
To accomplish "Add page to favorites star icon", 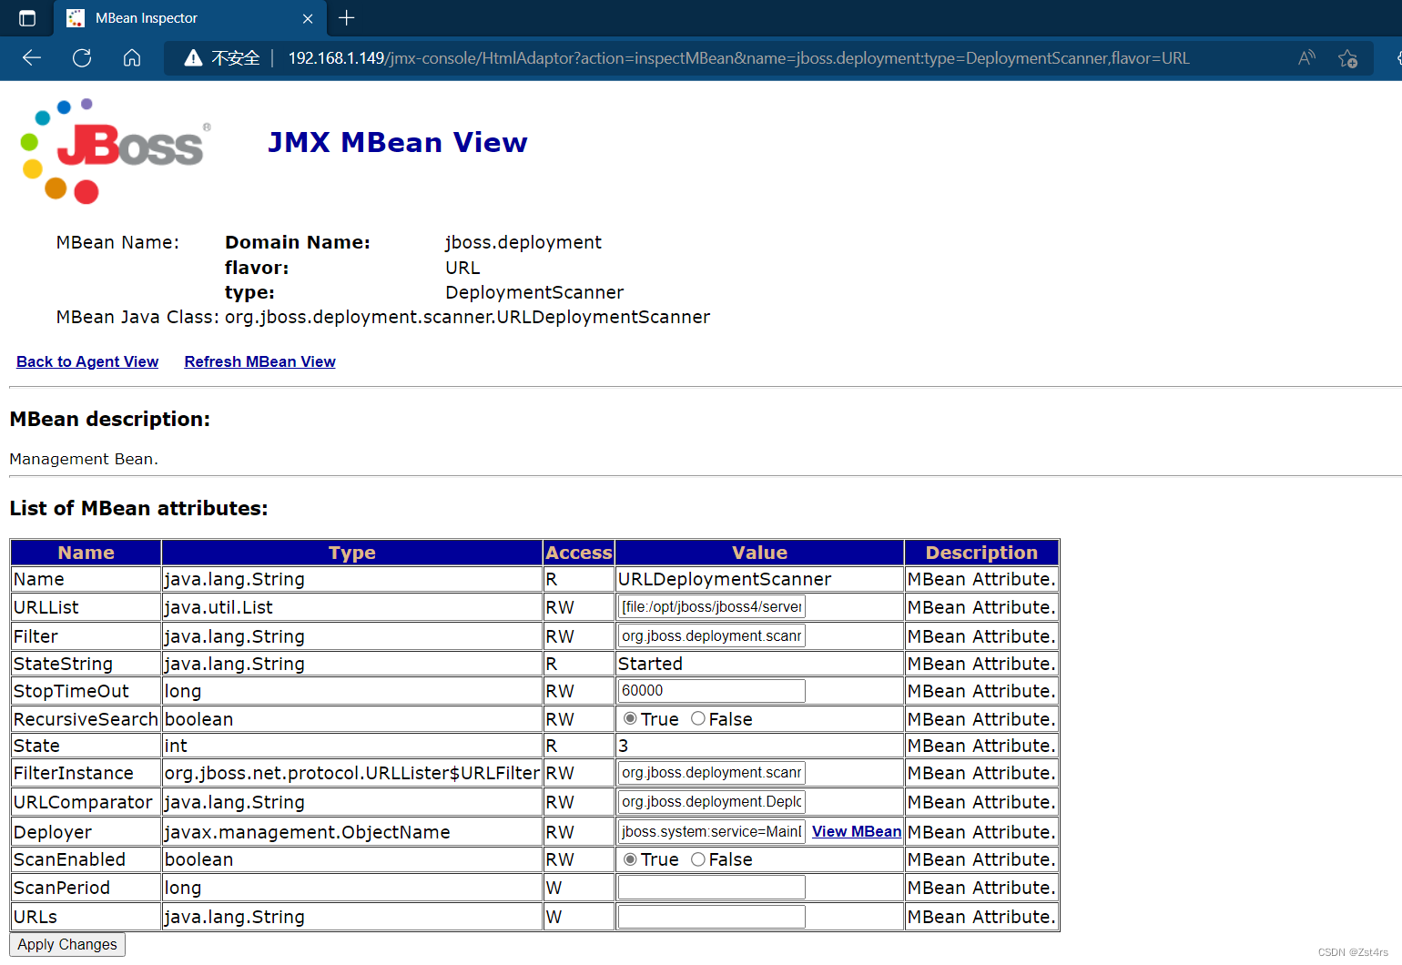I will click(x=1348, y=58).
